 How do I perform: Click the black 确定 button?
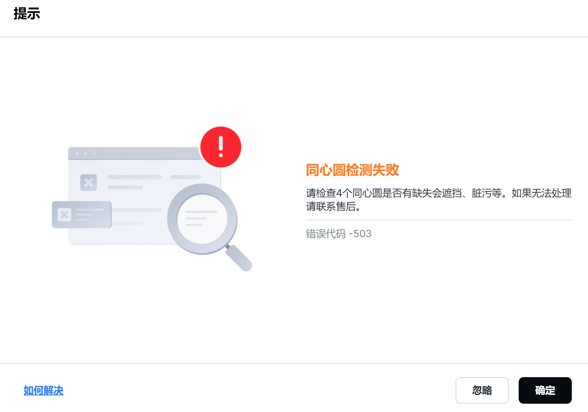coord(545,390)
